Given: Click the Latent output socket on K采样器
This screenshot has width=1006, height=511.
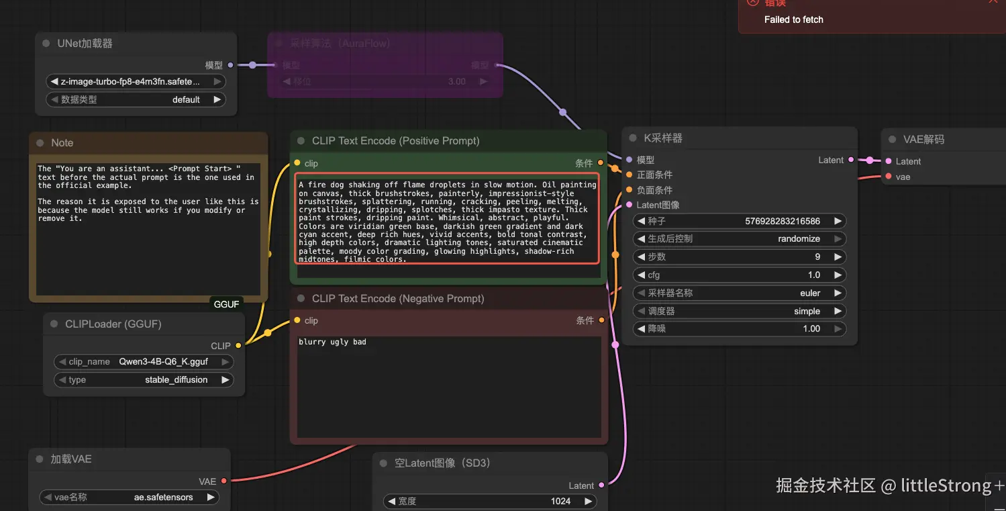Looking at the screenshot, I should pos(851,160).
